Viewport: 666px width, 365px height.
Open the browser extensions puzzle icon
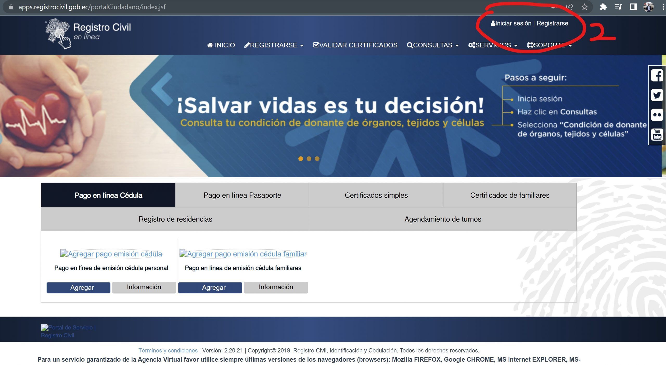coord(603,7)
